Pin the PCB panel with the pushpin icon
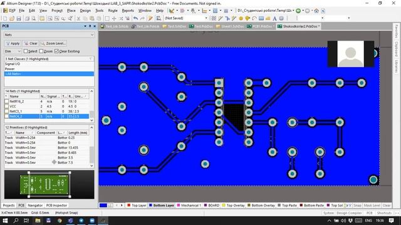This screenshot has height=225, width=401. click(x=90, y=26)
